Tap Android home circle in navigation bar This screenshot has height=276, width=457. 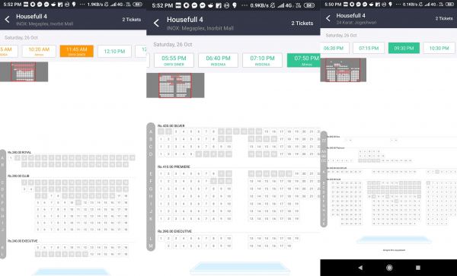(389, 268)
